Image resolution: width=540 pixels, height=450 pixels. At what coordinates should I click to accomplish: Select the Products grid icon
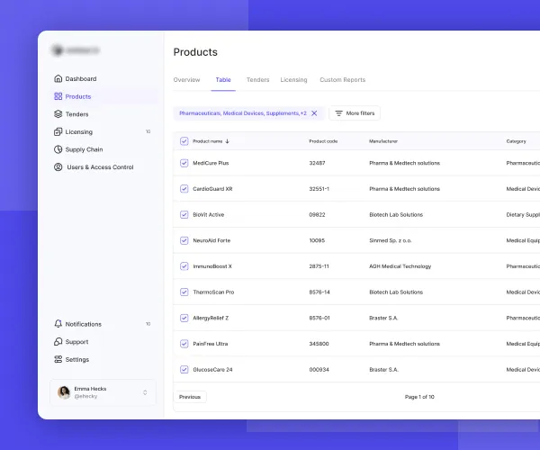[58, 96]
